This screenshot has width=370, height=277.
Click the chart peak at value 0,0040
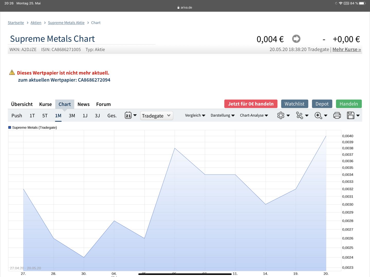point(326,136)
